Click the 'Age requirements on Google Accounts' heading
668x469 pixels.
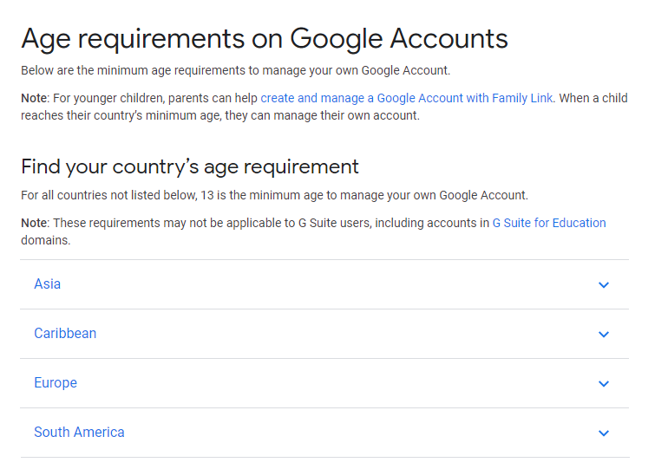[265, 39]
